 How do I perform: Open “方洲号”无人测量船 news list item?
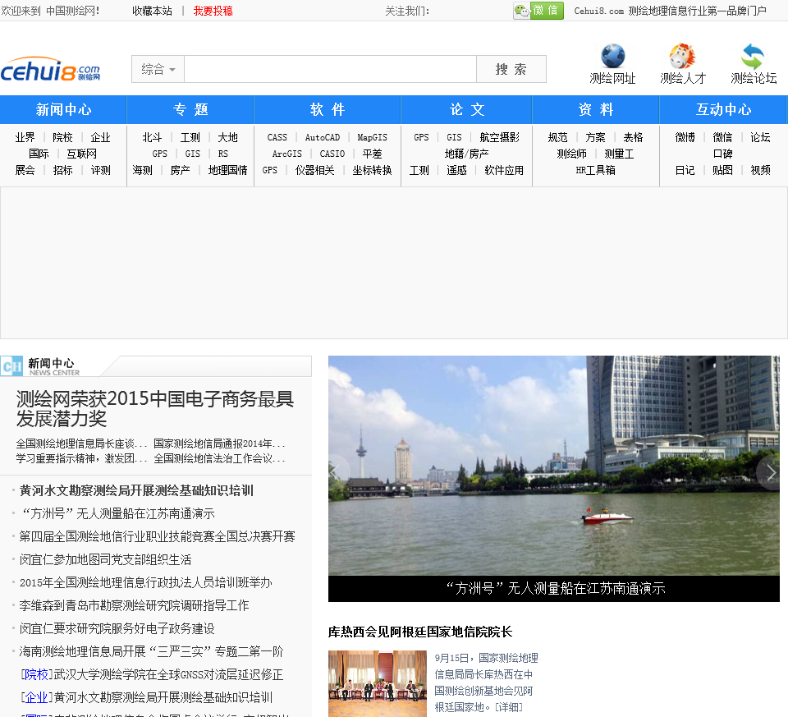coord(118,513)
